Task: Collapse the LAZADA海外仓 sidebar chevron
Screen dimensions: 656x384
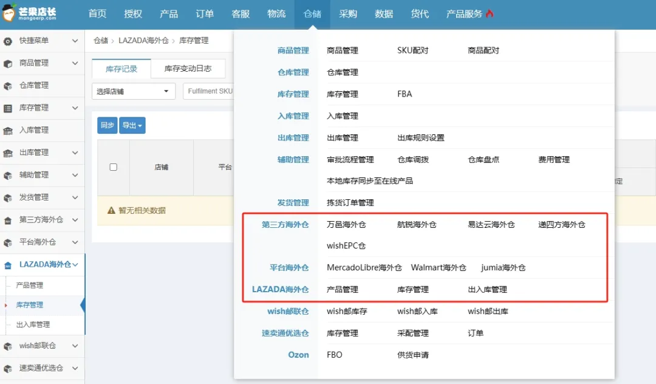Action: pos(75,264)
